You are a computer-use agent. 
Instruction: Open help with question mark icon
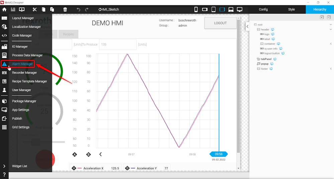tap(4, 175)
